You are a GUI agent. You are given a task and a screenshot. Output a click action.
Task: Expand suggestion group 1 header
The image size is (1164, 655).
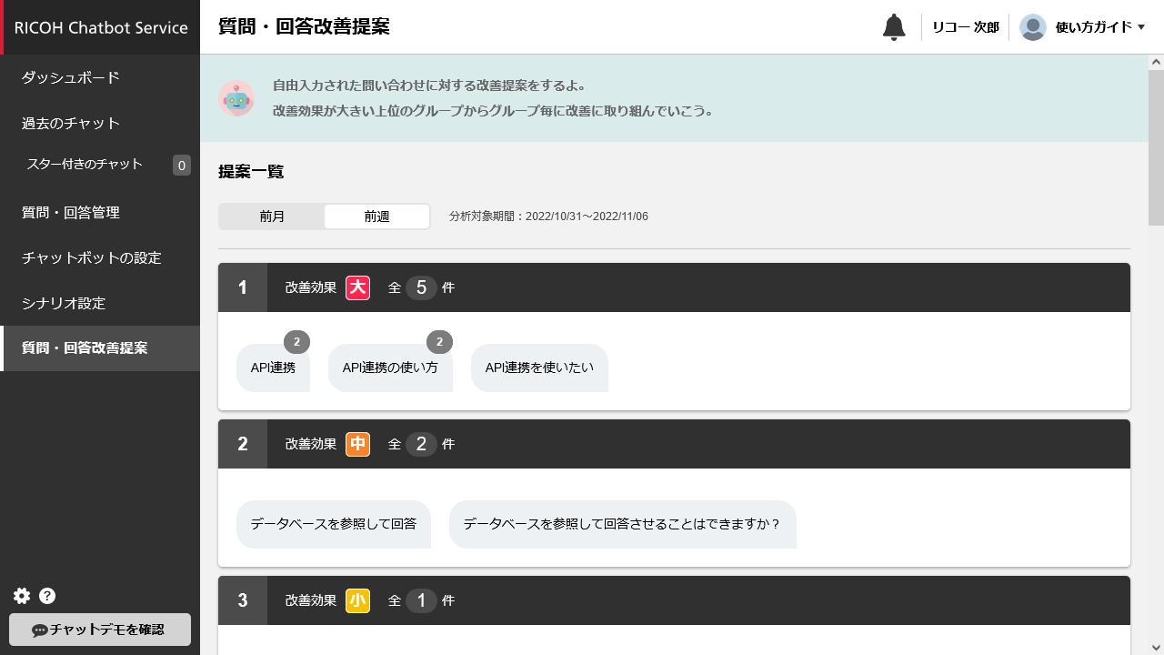point(673,288)
